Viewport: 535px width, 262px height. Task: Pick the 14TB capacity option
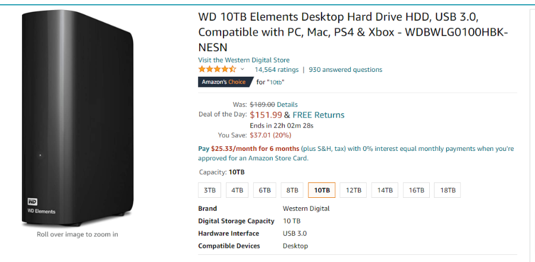point(385,190)
